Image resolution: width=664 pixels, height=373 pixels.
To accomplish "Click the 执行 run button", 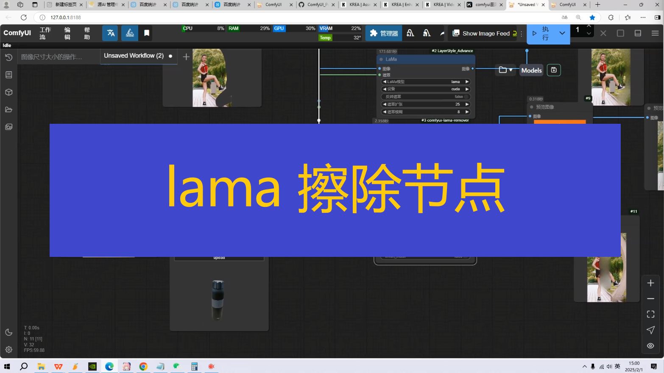I will (541, 33).
